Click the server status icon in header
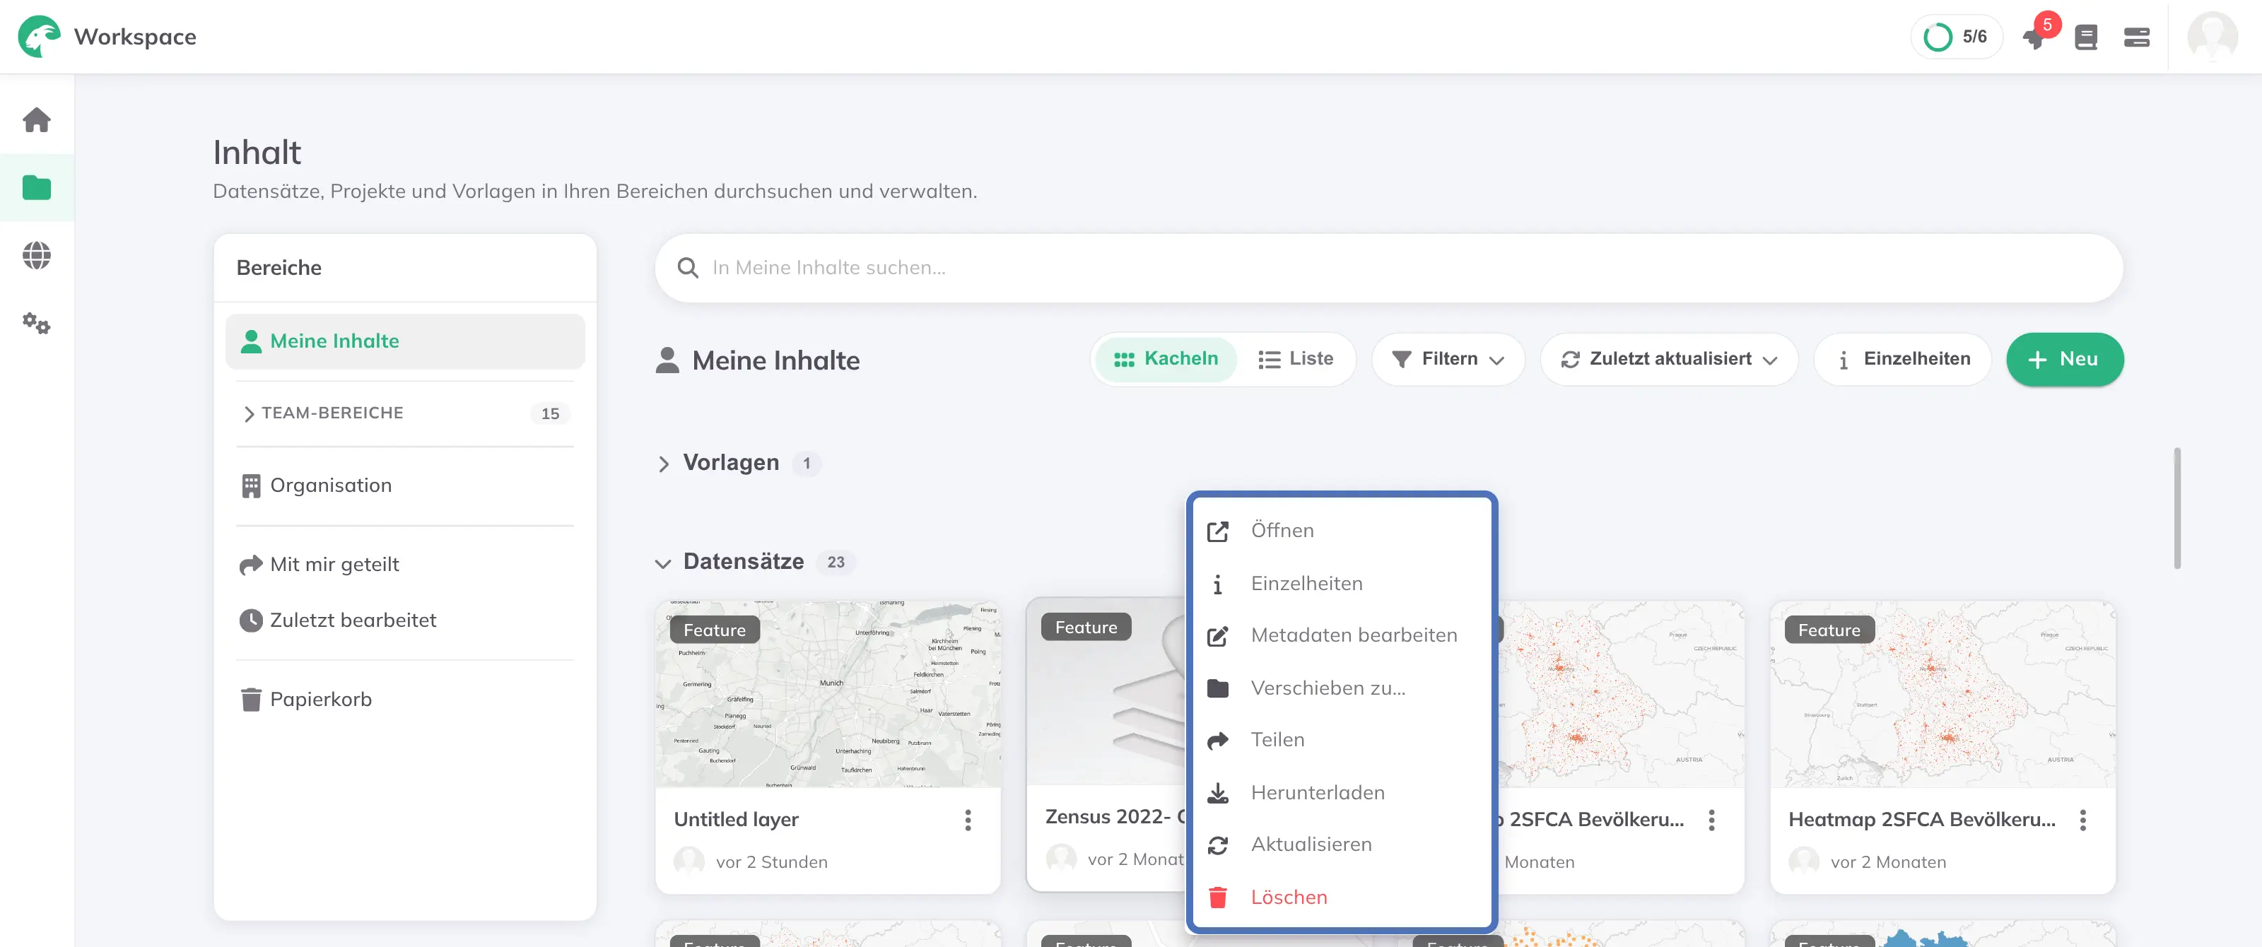The image size is (2262, 947). pos(2136,37)
